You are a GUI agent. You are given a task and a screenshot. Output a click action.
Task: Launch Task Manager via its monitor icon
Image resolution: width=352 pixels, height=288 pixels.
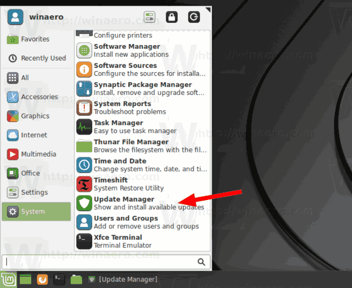84,127
